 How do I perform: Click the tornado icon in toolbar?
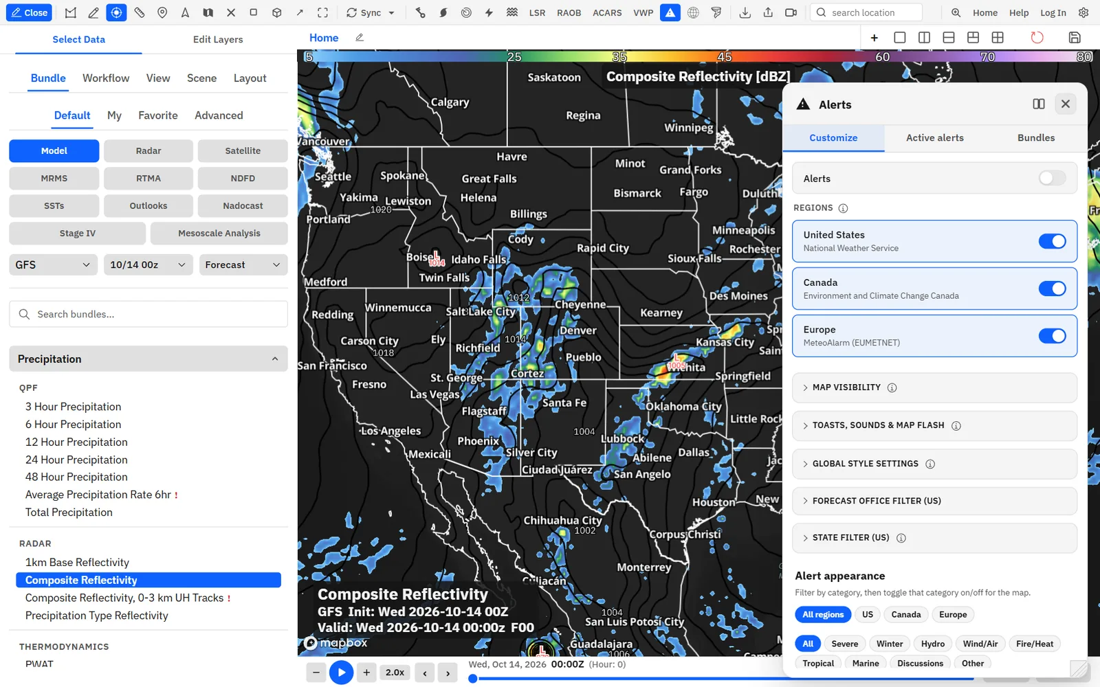[716, 12]
